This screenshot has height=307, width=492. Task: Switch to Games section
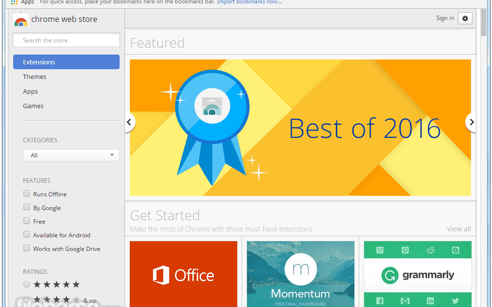pyautogui.click(x=33, y=106)
